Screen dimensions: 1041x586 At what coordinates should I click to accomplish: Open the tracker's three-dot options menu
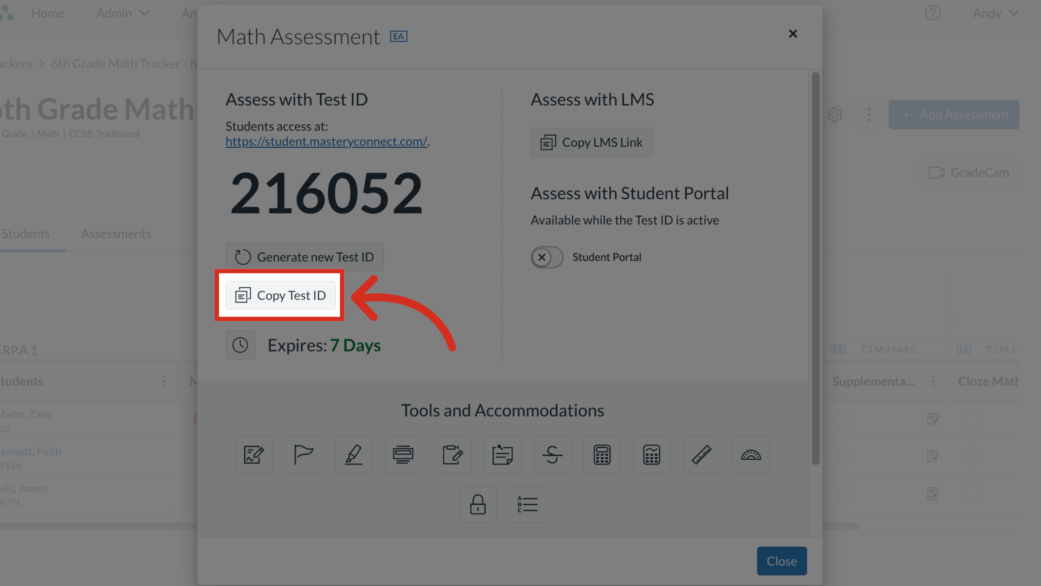pos(869,115)
